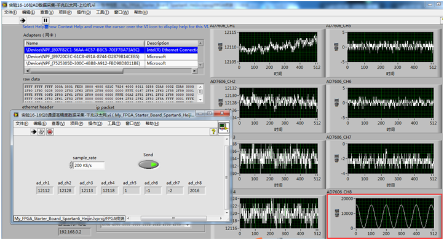Click the Pause button in main toolbar
Screen dimensions: 444x240
tap(46, 20)
